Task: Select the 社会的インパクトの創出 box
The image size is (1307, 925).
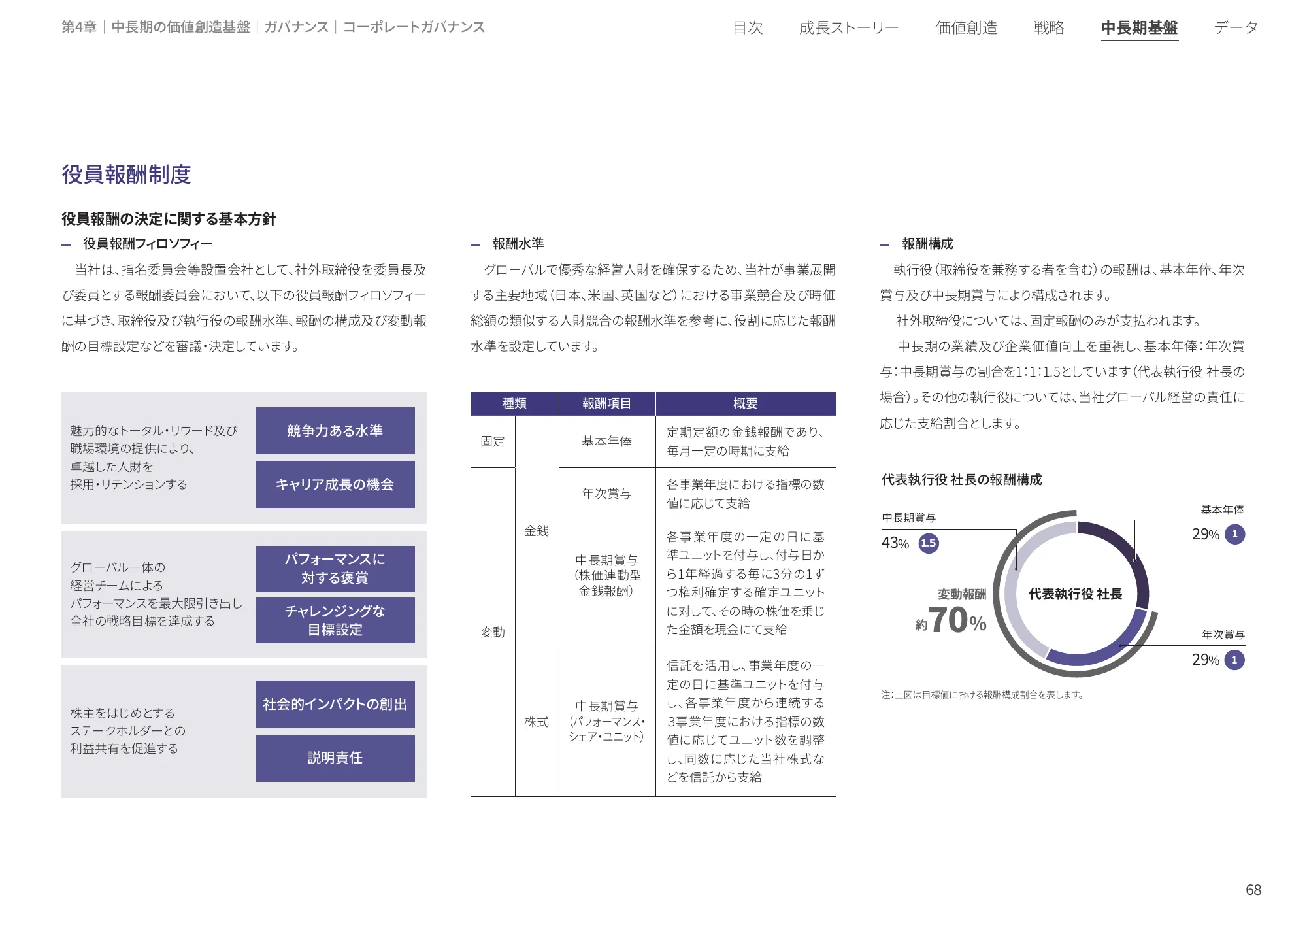Action: click(336, 705)
